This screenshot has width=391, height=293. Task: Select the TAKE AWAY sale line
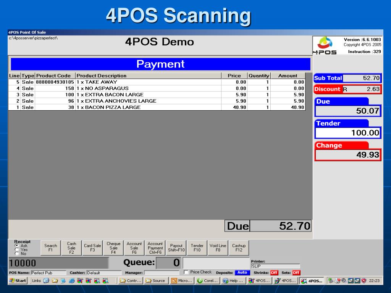pyautogui.click(x=157, y=82)
